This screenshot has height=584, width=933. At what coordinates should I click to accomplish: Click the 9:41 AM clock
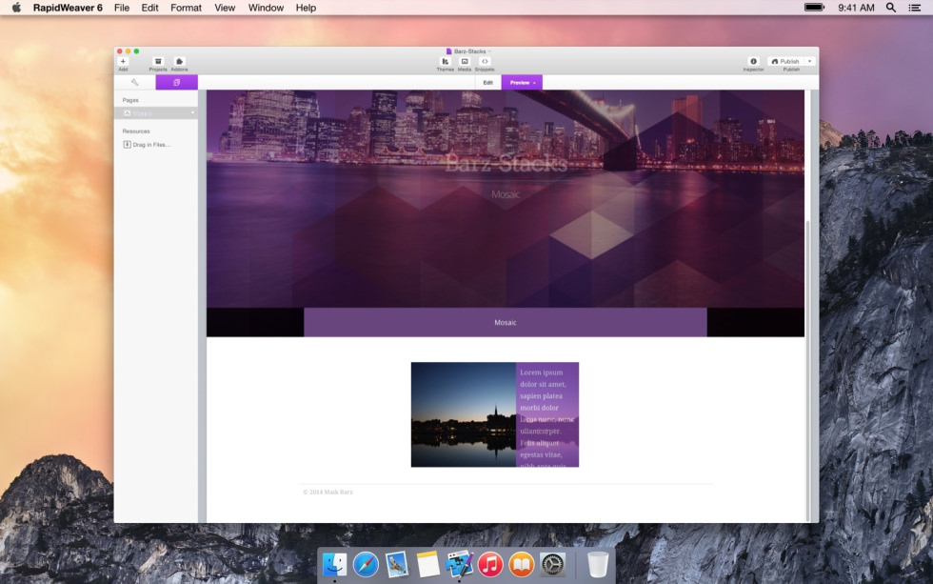click(x=856, y=8)
